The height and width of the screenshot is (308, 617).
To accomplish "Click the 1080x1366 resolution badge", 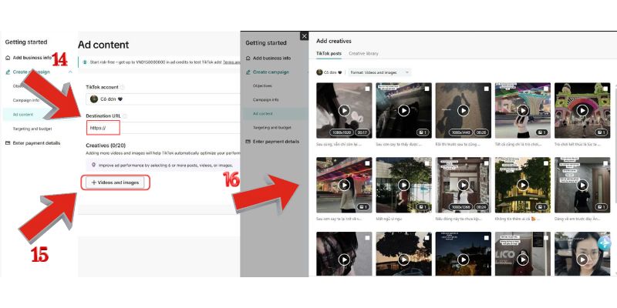I will (459, 207).
